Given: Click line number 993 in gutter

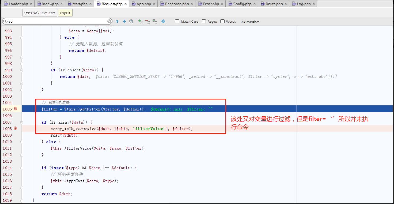Looking at the screenshot, I should (x=8, y=31).
